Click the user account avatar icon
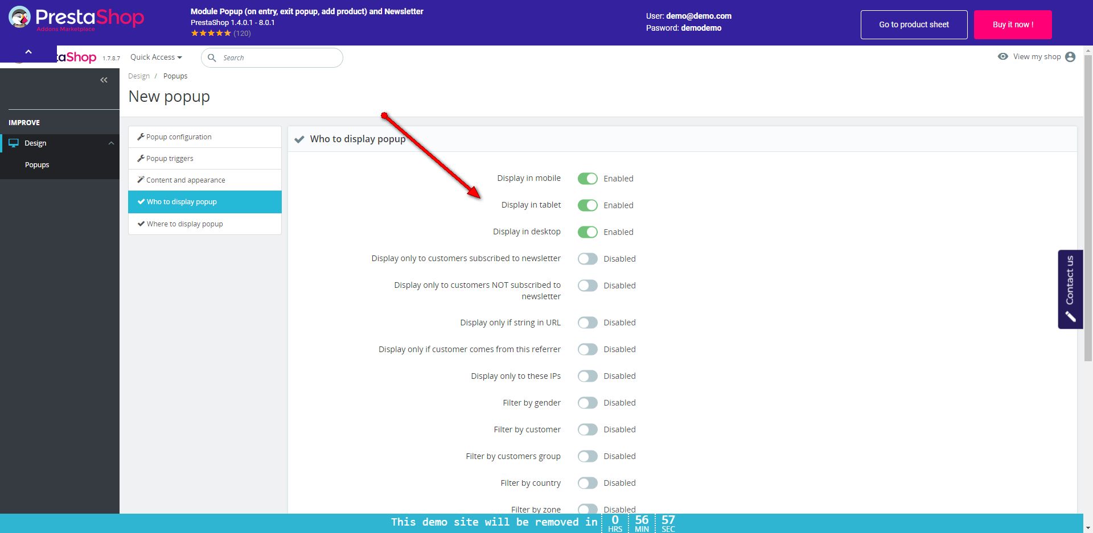 point(1070,57)
